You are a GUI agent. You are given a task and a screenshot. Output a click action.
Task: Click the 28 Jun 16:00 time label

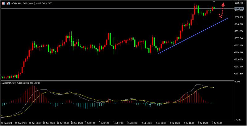pos(77,123)
